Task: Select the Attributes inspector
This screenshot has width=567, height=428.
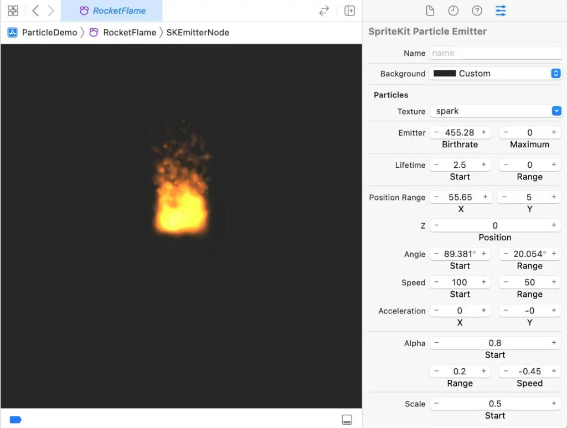Action: point(500,11)
